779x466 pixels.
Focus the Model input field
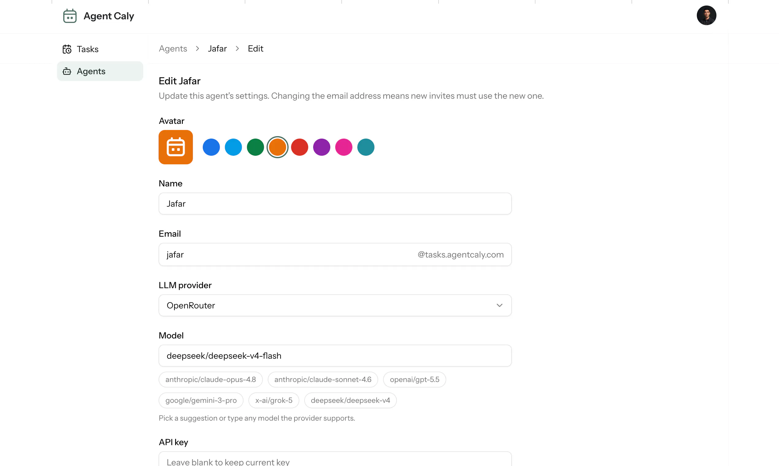coord(335,356)
